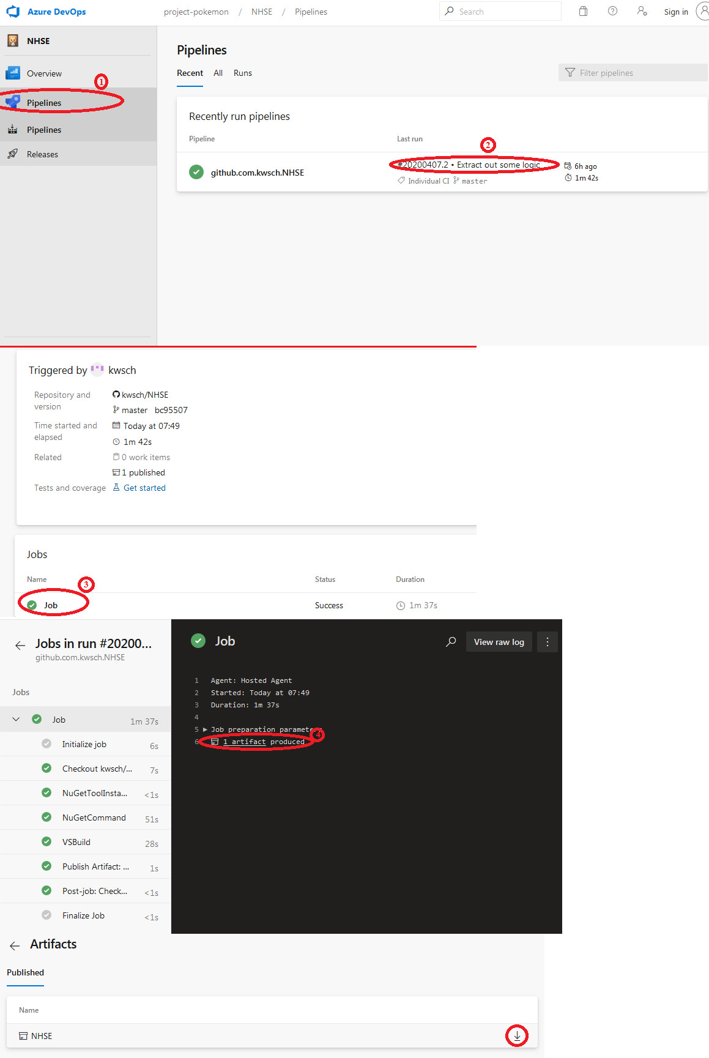The height and width of the screenshot is (1058, 709).
Task: Go back using arrow beside Artifacts
Action: pyautogui.click(x=15, y=946)
